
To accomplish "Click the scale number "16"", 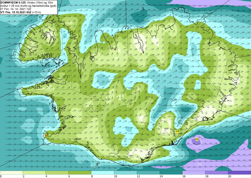I will (184, 176).
